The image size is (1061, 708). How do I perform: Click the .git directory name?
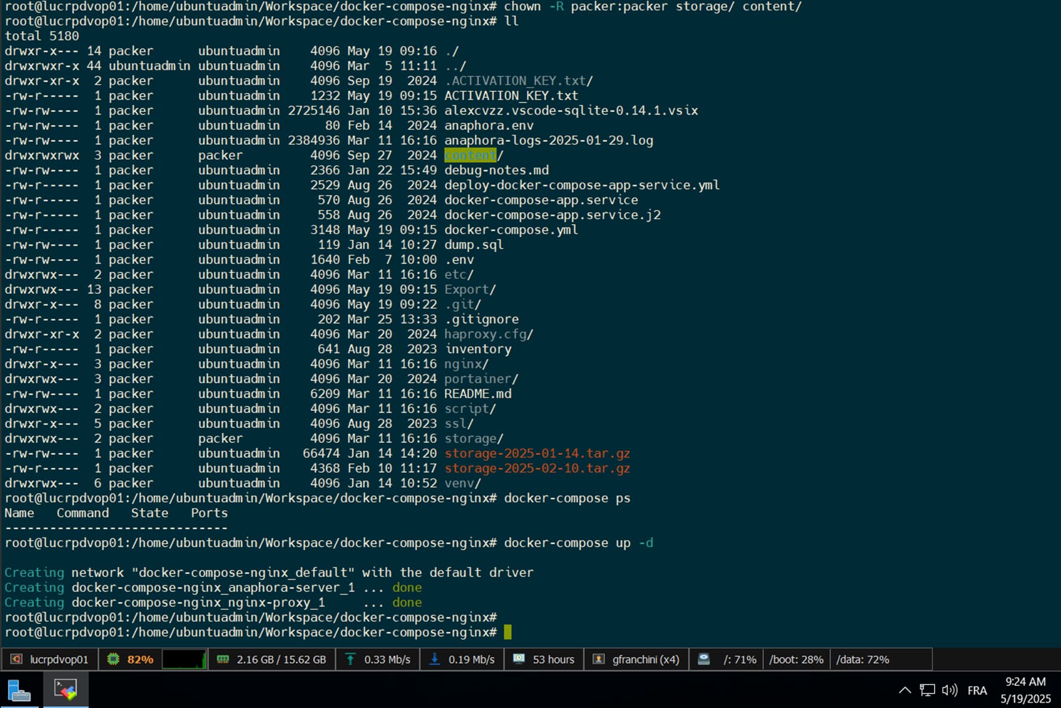(x=459, y=305)
